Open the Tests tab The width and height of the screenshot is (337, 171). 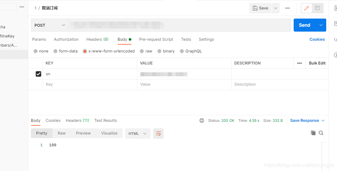click(x=186, y=39)
